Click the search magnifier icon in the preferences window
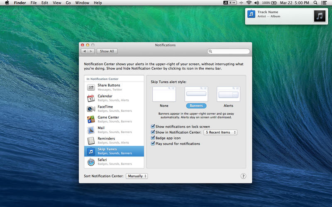The height and width of the screenshot is (207, 332). 210,51
